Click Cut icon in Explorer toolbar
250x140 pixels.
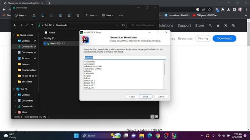(x=34, y=16)
